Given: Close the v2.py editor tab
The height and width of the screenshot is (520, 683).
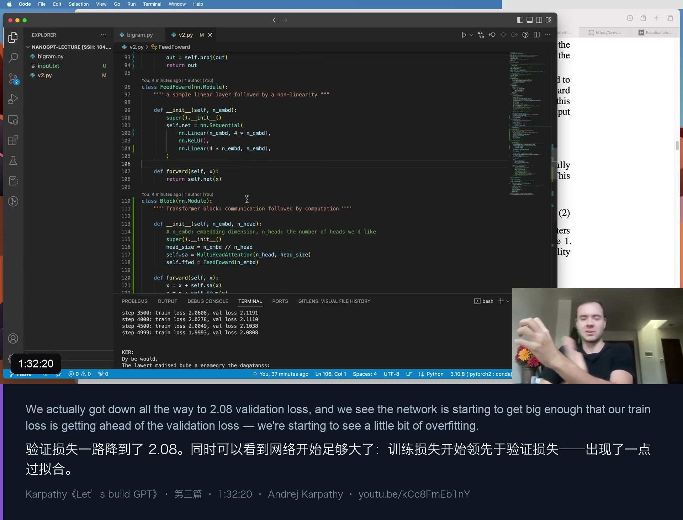Looking at the screenshot, I should click(210, 35).
